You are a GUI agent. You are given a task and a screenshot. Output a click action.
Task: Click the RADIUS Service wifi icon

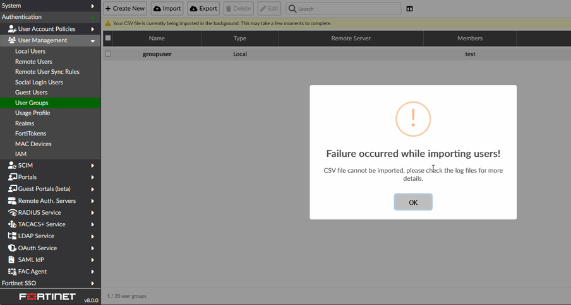click(12, 212)
